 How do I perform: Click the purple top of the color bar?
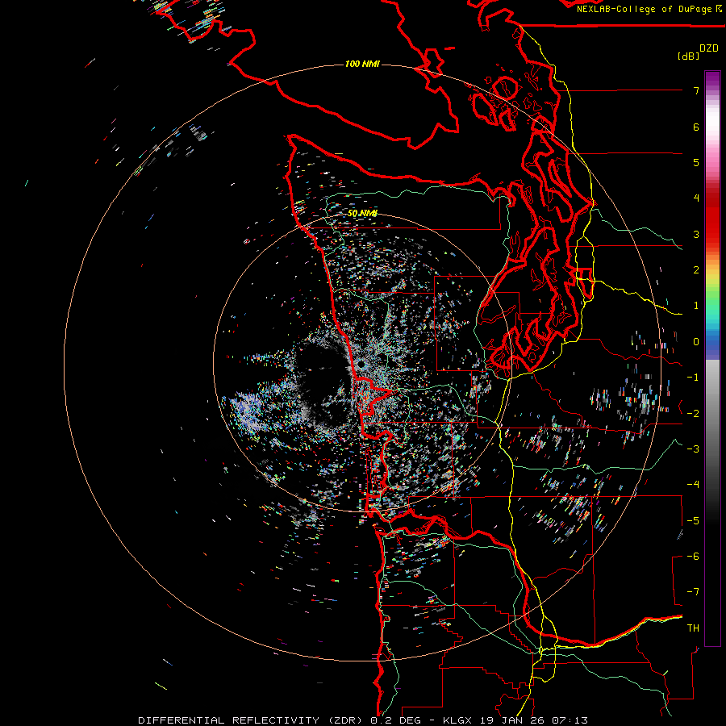[712, 79]
